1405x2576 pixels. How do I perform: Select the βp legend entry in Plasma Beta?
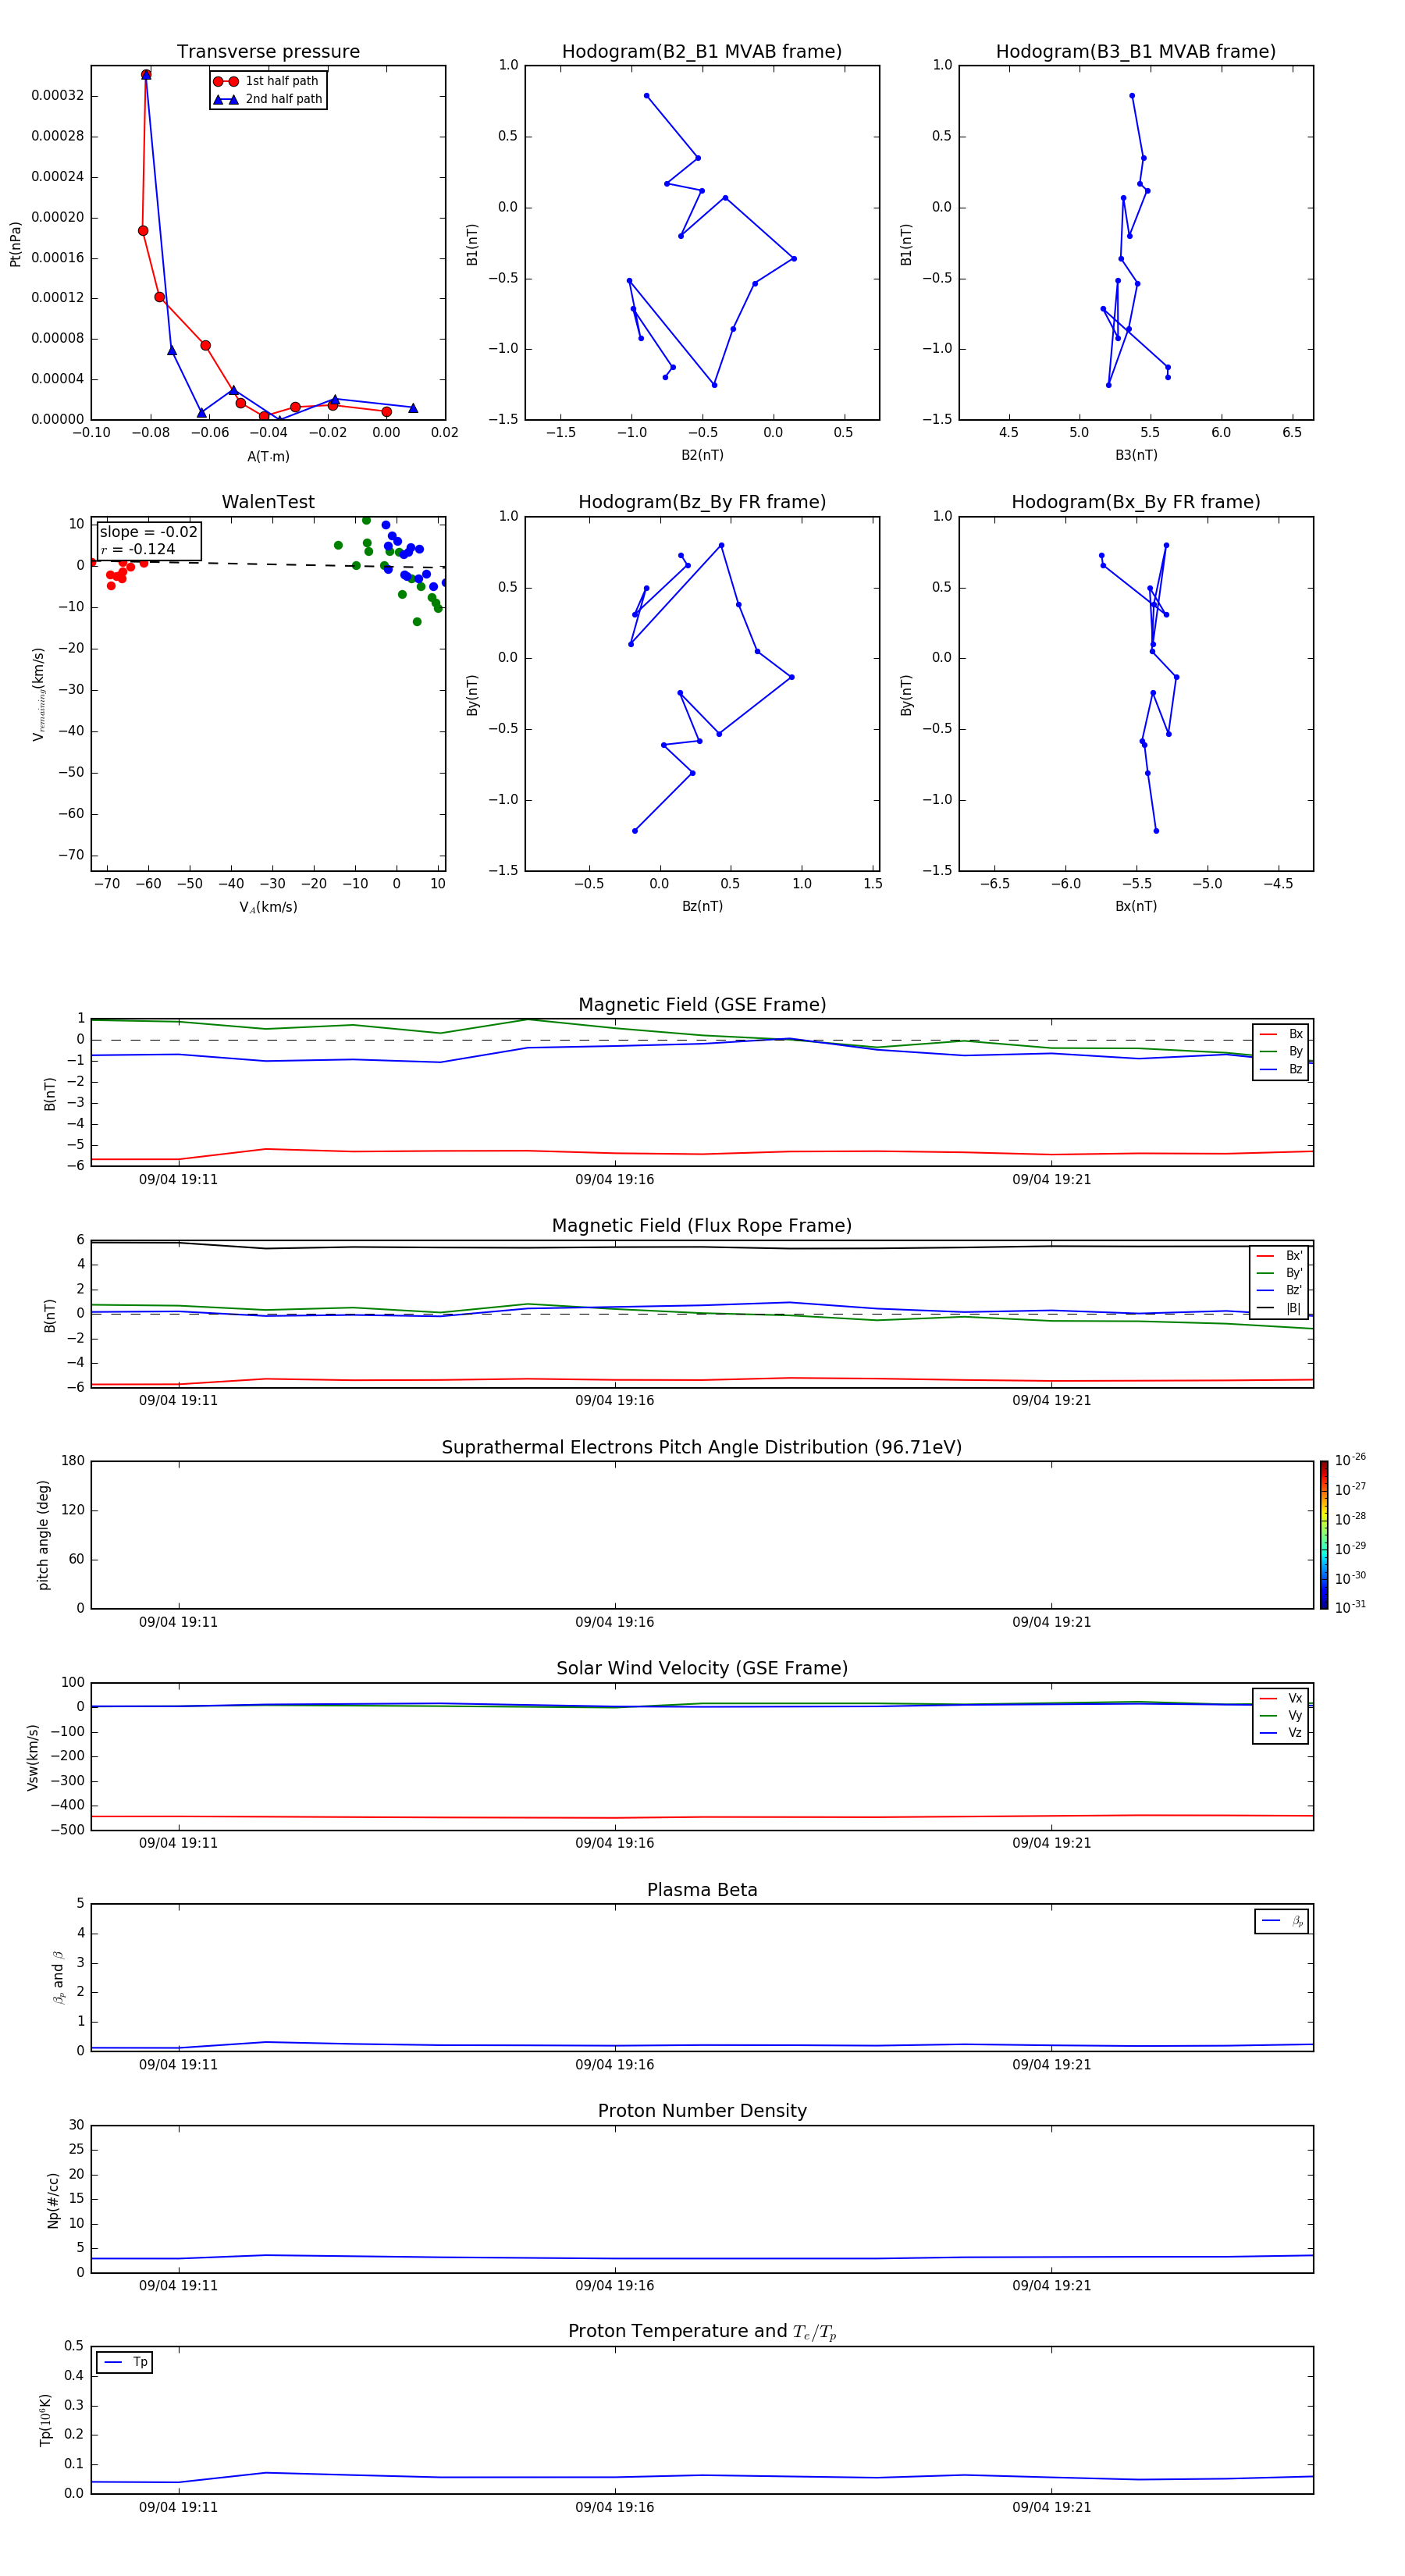tap(1282, 1921)
